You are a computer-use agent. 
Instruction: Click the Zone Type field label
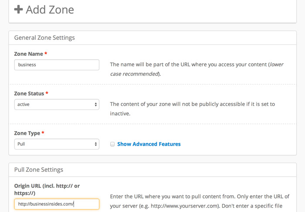pyautogui.click(x=27, y=133)
